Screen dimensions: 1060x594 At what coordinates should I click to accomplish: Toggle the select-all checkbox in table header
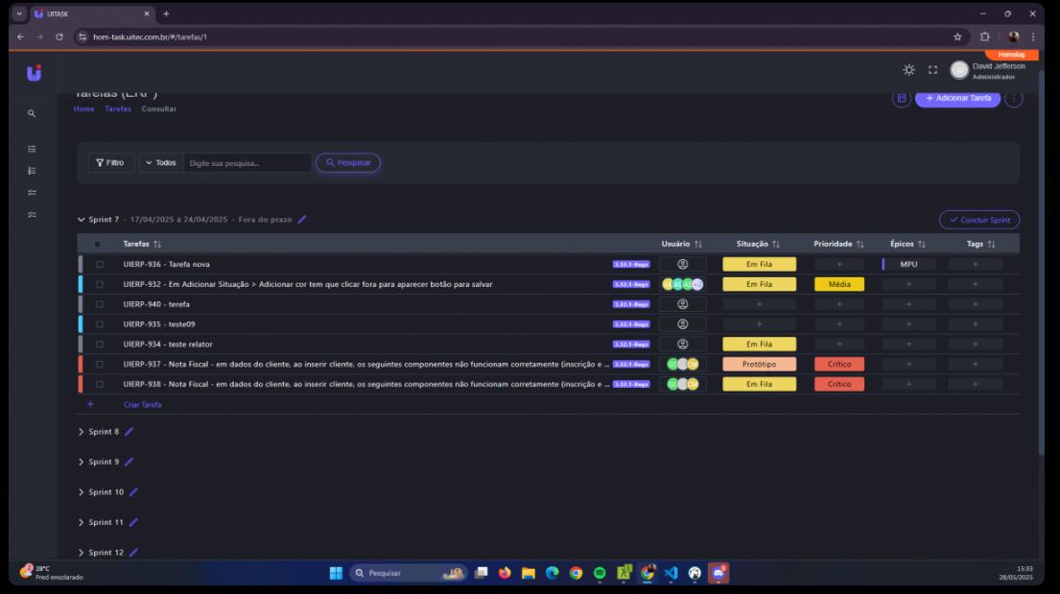coord(97,244)
